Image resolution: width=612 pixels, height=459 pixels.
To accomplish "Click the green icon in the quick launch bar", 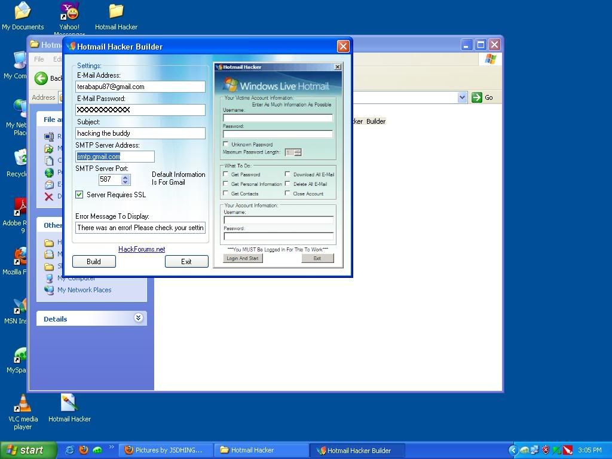I will click(x=97, y=450).
